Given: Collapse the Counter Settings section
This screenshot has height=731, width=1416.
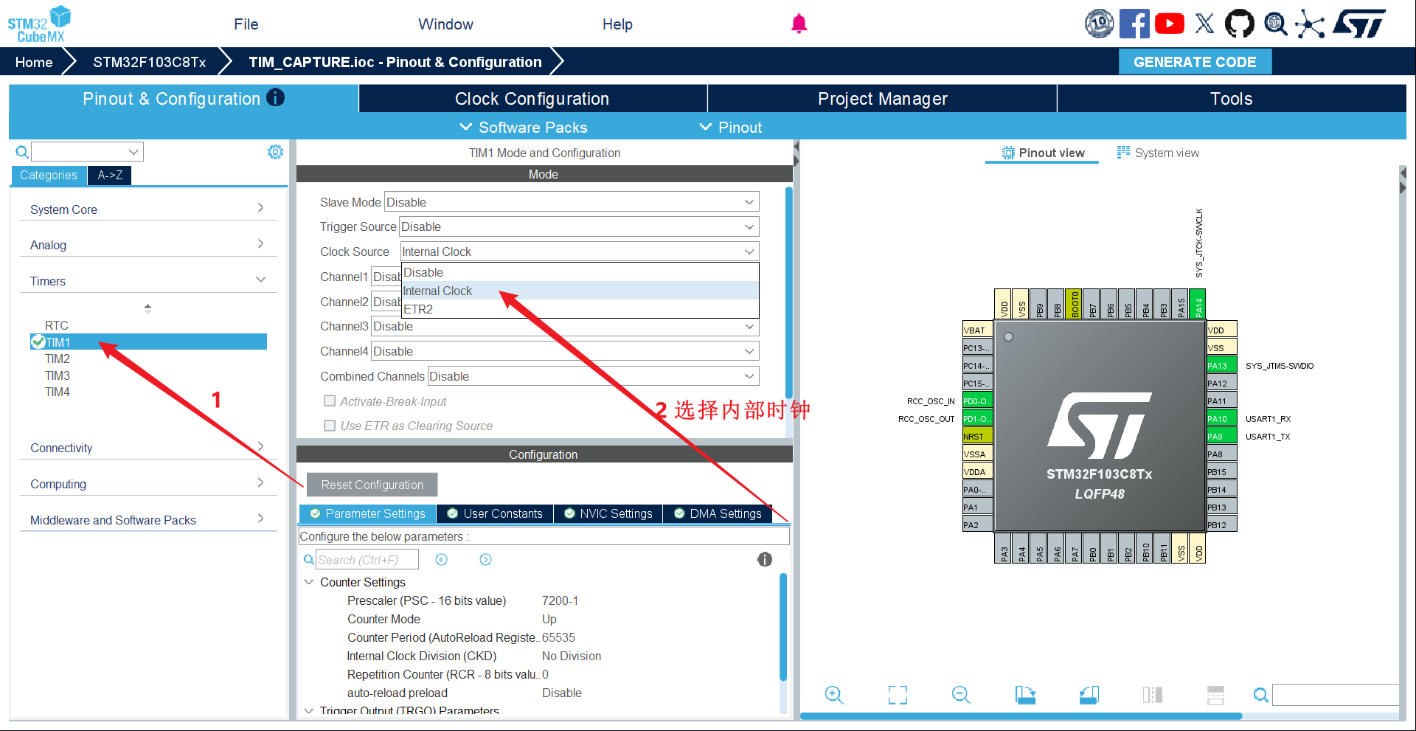Looking at the screenshot, I should [309, 582].
